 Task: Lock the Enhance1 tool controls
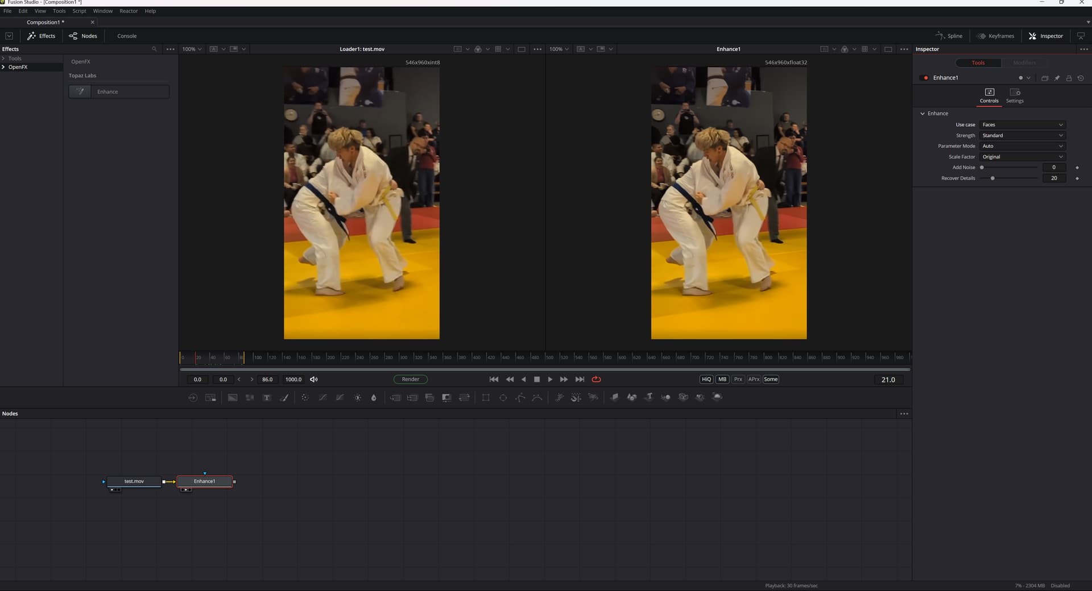coord(1069,78)
